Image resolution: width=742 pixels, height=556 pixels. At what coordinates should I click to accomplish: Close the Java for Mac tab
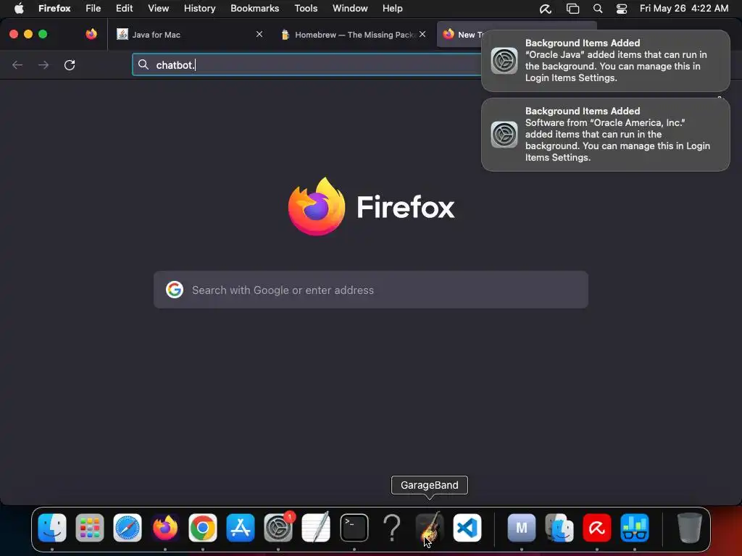point(259,34)
